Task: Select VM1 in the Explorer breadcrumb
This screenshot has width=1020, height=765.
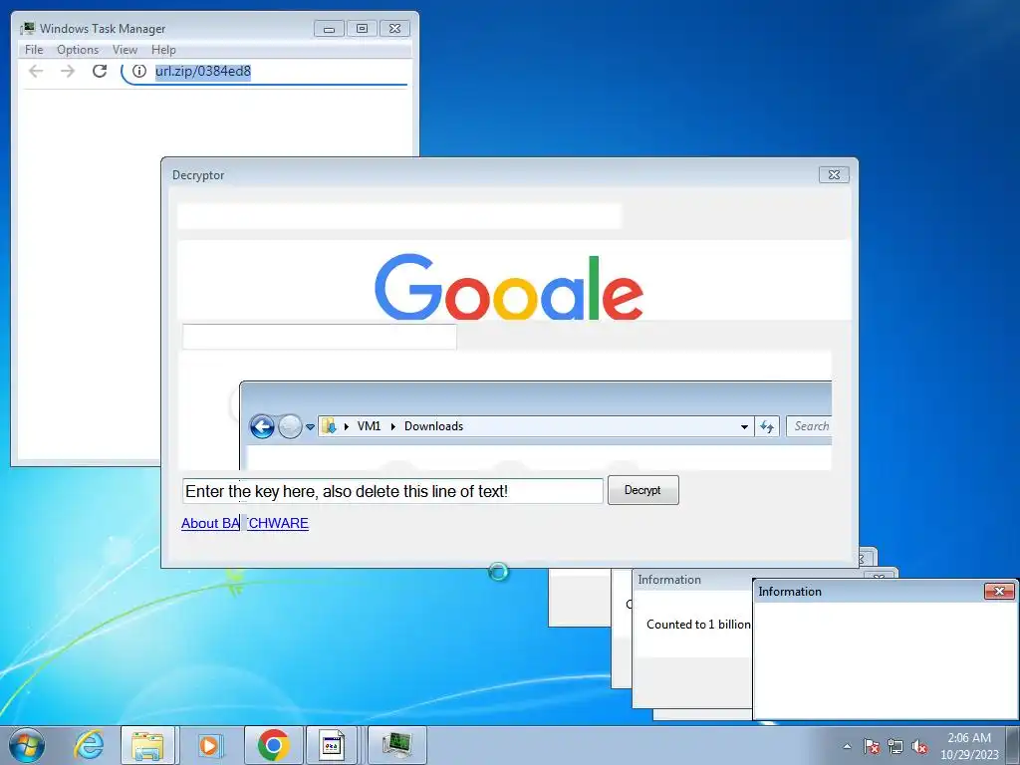Action: (x=369, y=426)
